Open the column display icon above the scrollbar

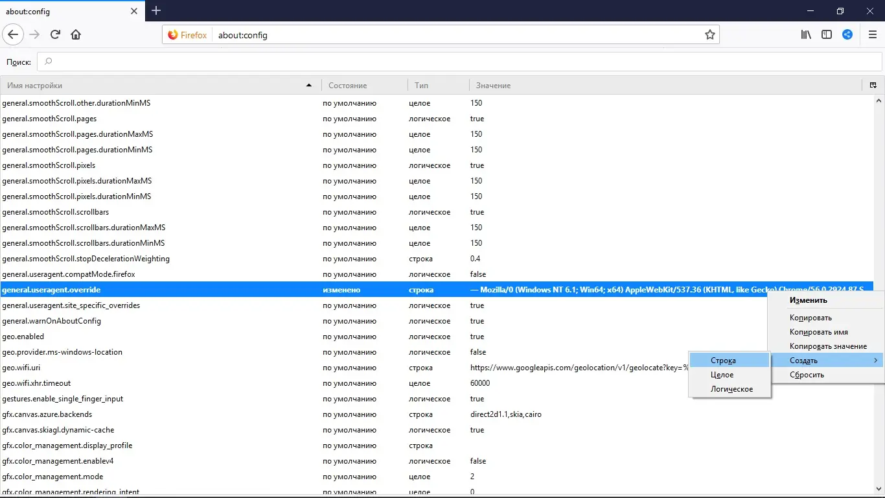click(x=873, y=85)
